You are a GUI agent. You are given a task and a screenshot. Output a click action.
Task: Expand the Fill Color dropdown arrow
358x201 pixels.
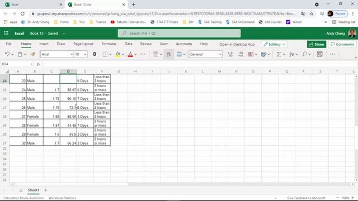coord(123,54)
